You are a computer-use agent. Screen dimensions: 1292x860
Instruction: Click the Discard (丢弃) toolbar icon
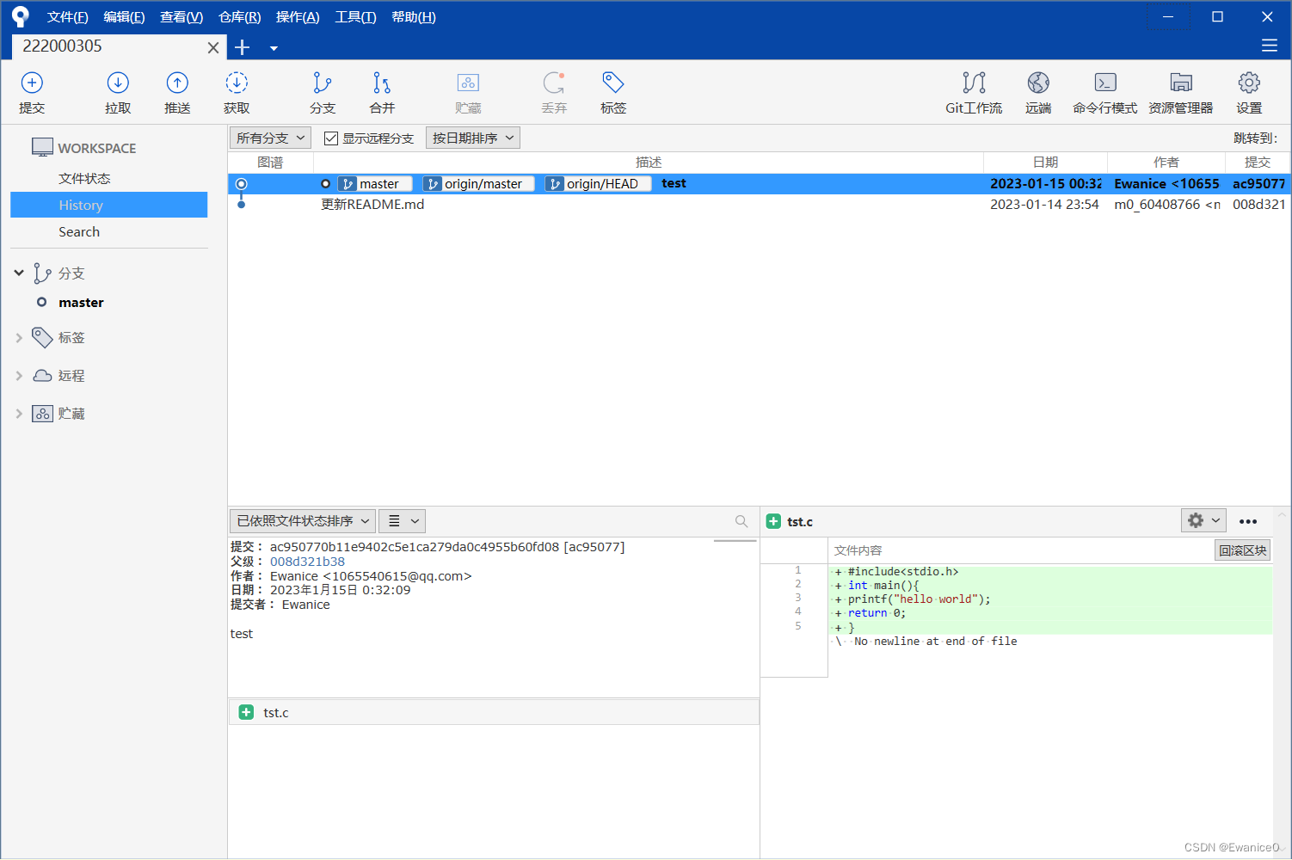click(x=554, y=93)
